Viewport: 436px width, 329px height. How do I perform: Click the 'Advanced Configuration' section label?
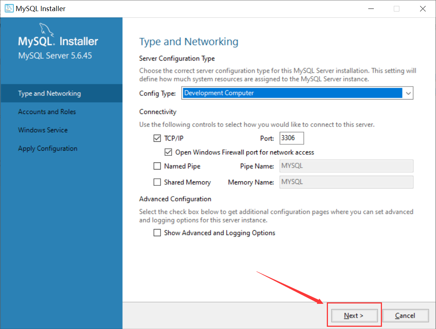click(x=175, y=199)
